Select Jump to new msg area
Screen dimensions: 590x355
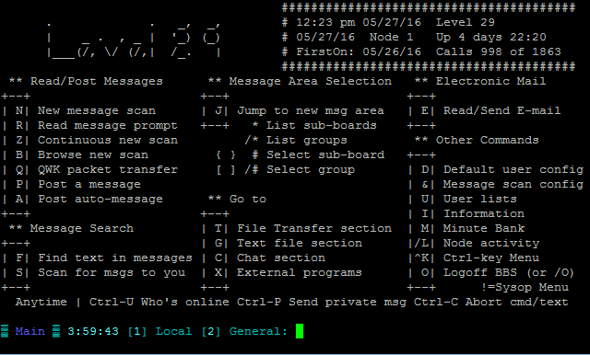point(311,110)
